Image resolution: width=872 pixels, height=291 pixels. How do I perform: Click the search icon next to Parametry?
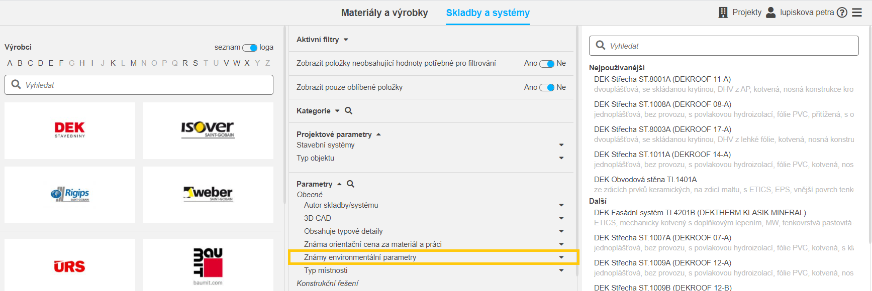(350, 184)
